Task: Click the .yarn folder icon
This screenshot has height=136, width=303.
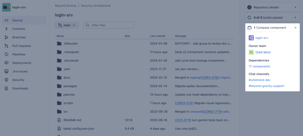Action: [59, 69]
